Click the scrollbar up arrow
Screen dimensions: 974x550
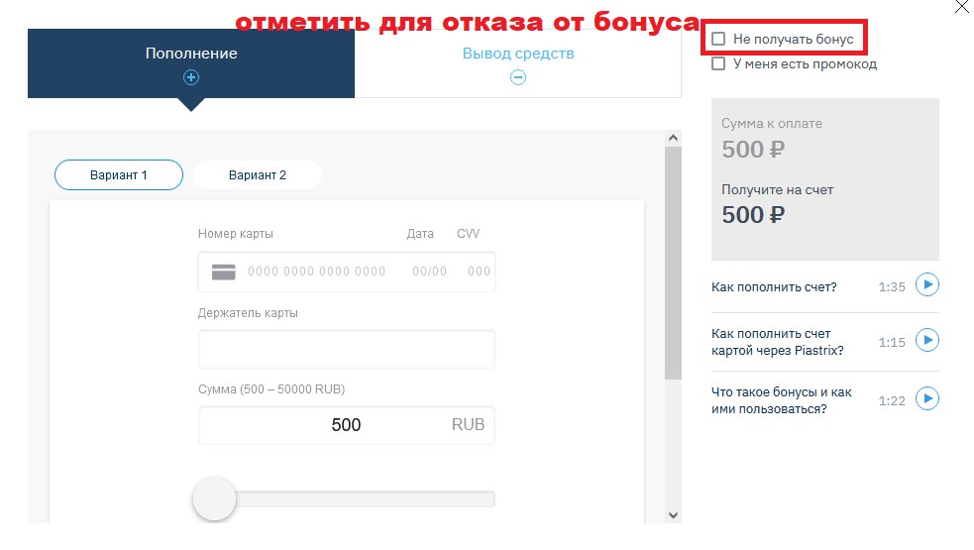coord(673,138)
